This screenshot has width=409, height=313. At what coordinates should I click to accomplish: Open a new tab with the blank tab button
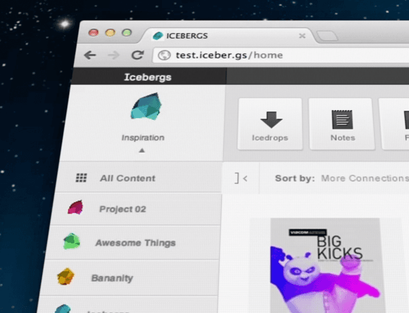[x=327, y=36]
